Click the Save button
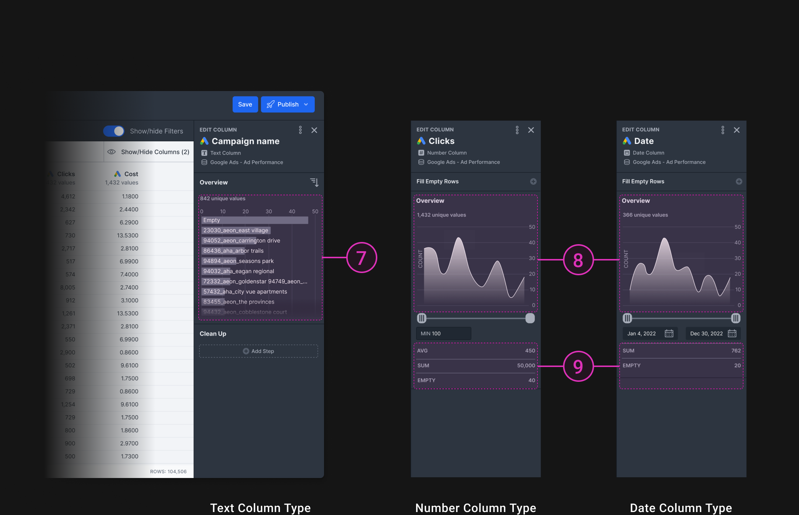The width and height of the screenshot is (799, 515). point(245,104)
